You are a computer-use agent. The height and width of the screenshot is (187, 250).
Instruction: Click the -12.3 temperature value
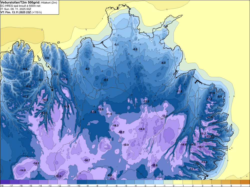[x=209, y=99]
